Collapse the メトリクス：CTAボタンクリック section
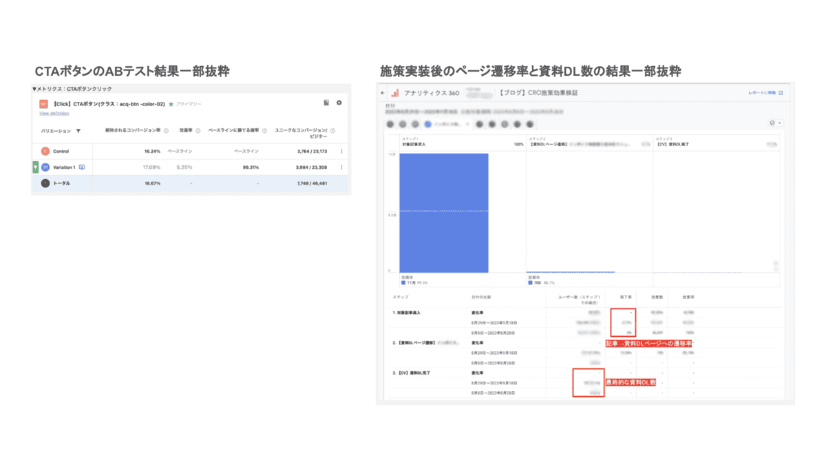This screenshot has height=465, width=826. (33, 89)
